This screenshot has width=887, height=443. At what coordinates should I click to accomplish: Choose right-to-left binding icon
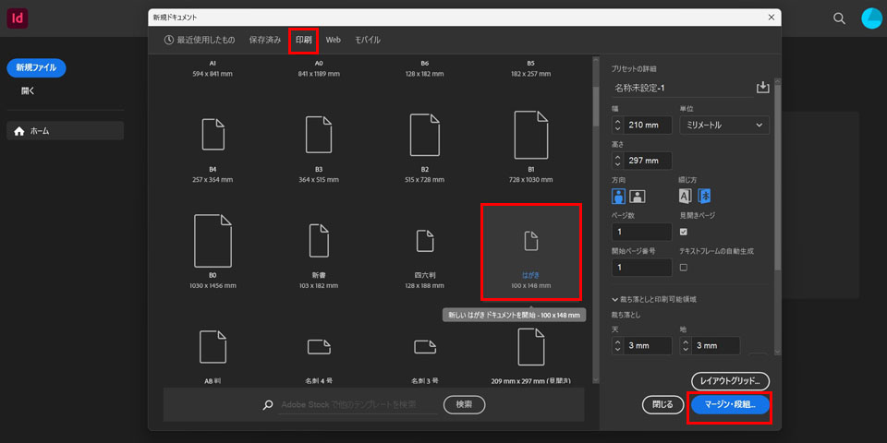click(x=704, y=196)
